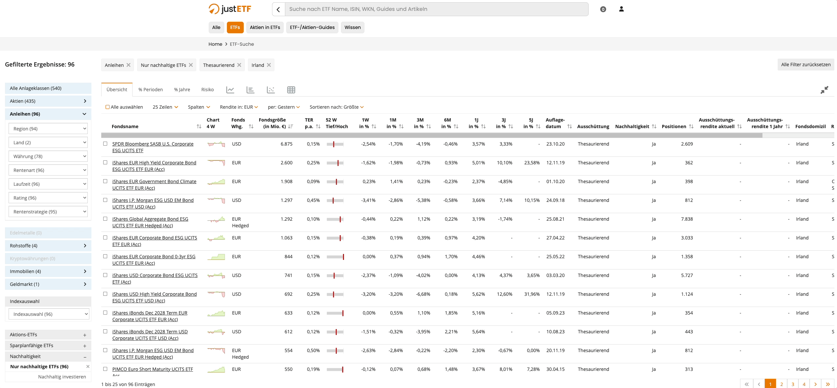The width and height of the screenshot is (837, 388).
Task: Check the iShares Global Aggregate Bond row
Action: pyautogui.click(x=105, y=219)
